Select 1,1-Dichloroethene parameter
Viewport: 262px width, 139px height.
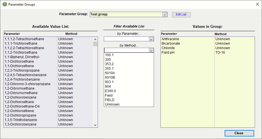48,66
